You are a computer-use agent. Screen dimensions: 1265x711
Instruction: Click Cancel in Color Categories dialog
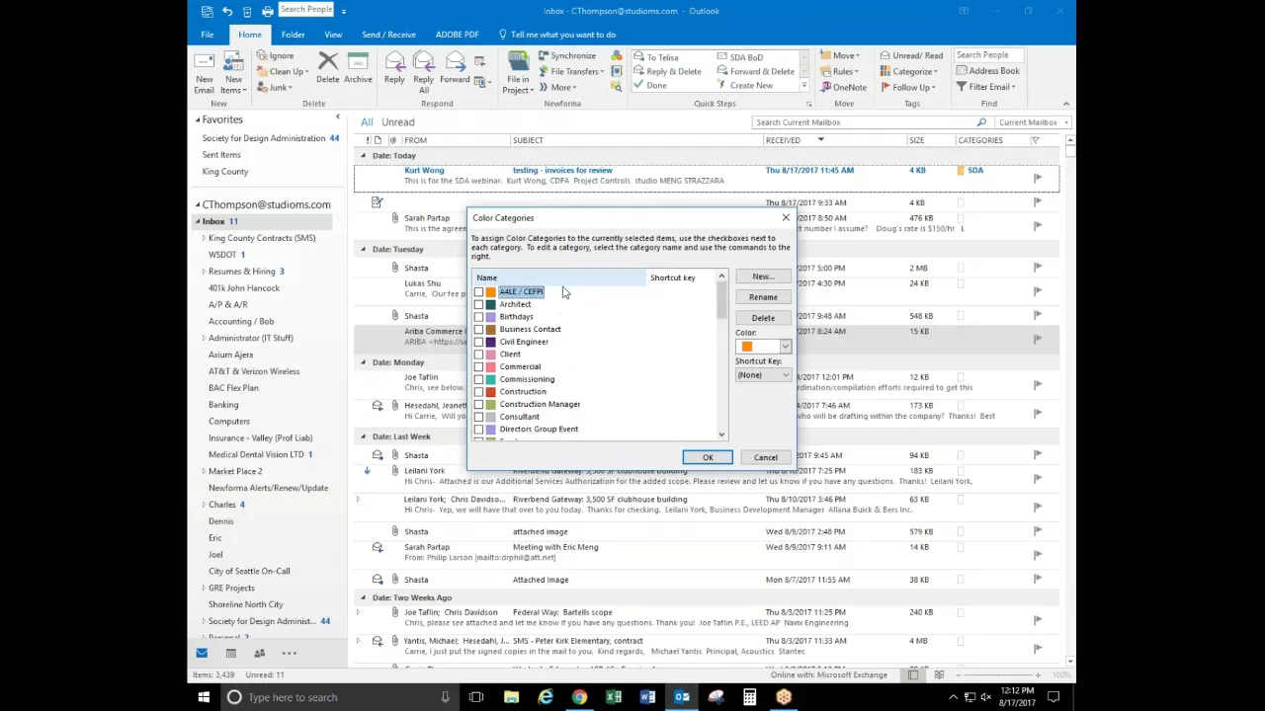coord(766,457)
